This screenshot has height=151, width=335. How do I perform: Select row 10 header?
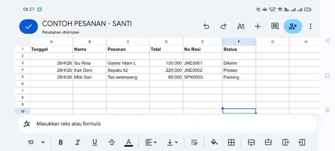22,111
